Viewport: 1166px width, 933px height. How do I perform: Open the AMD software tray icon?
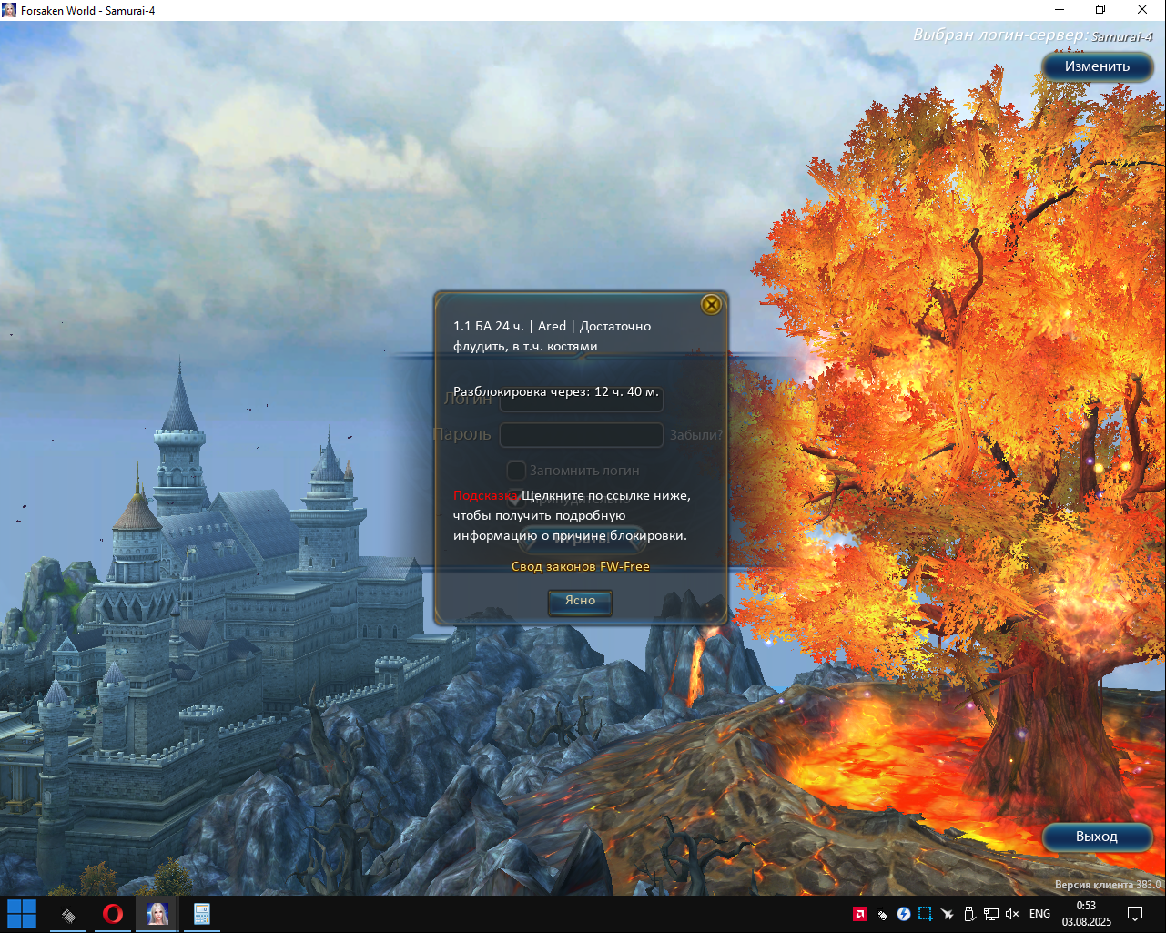pos(859,914)
